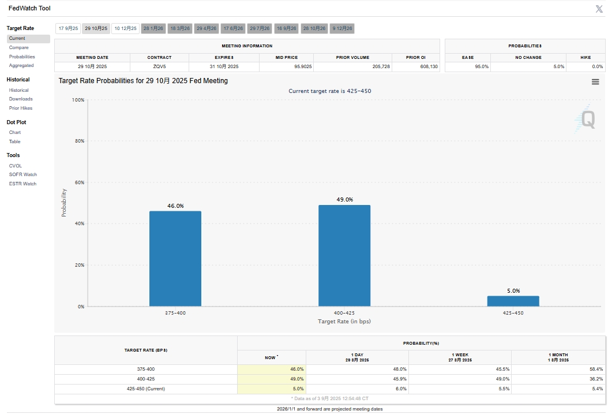This screenshot has height=414, width=608.
Task: Click the contract code ZQV5
Action: click(159, 67)
